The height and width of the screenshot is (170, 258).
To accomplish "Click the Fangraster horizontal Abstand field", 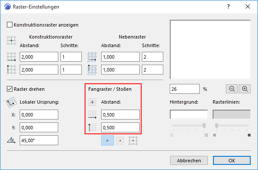I will [x=120, y=115].
